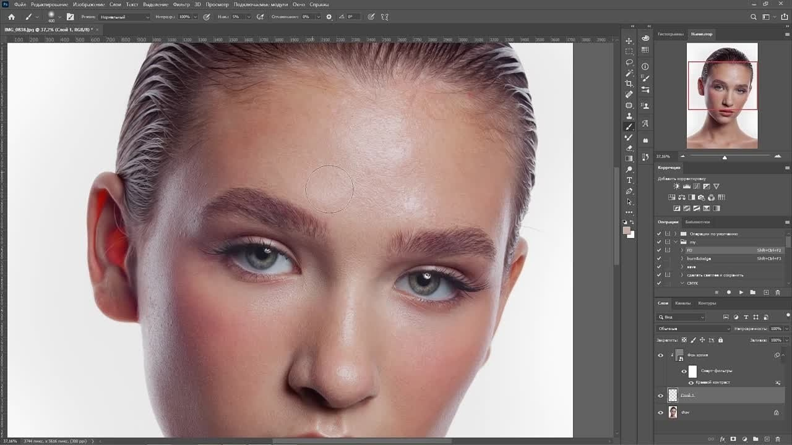Select the Eraser tool

[629, 148]
